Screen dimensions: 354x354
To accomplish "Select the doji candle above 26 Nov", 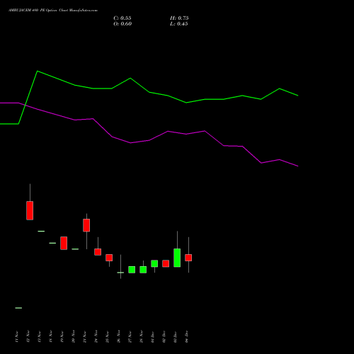I will coord(120,273).
